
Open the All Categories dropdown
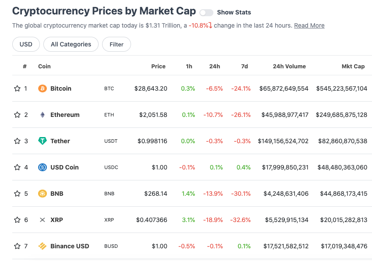[x=71, y=44]
